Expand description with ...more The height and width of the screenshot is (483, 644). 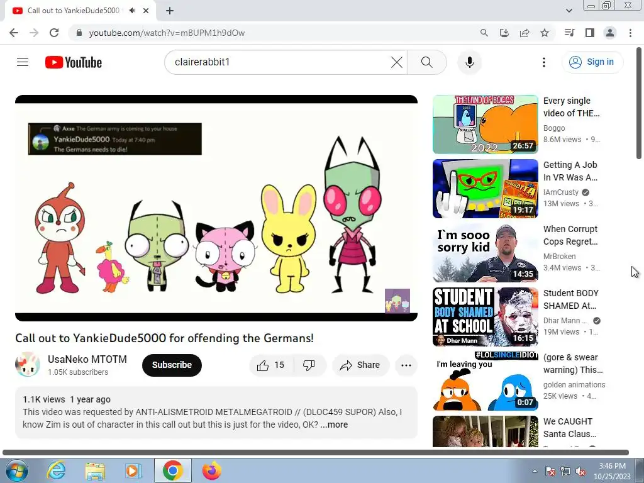(334, 425)
